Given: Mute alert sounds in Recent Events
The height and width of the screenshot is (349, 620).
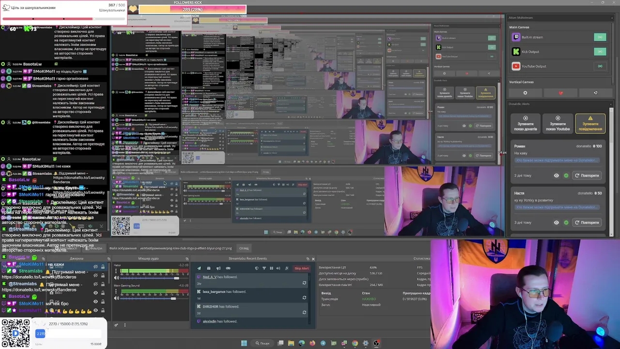Looking at the screenshot, I should click(278, 268).
